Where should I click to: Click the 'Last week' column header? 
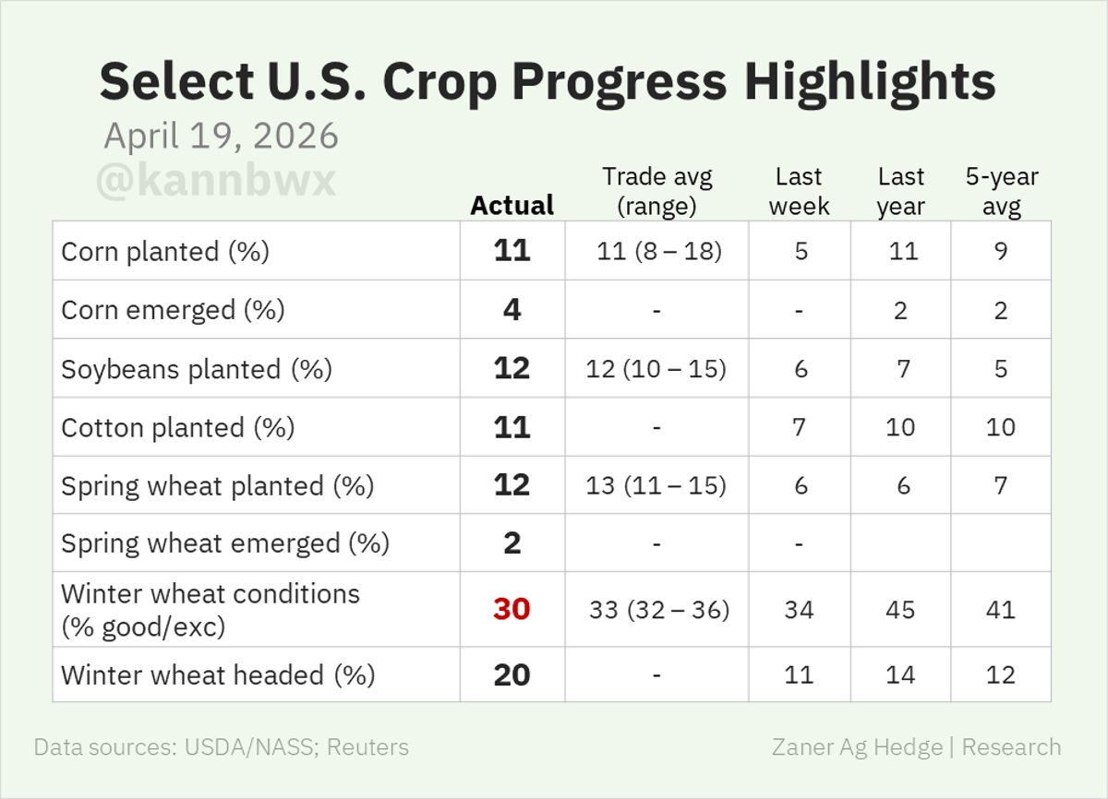799,190
